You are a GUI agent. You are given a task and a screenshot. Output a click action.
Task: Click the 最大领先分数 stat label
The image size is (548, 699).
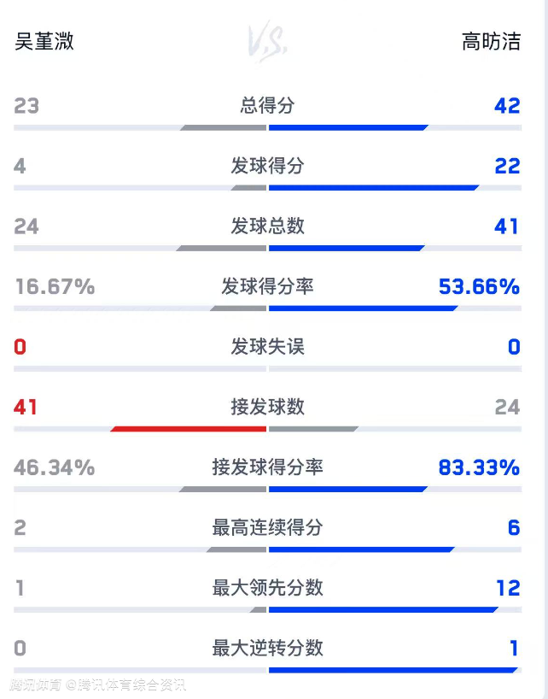[x=267, y=588]
